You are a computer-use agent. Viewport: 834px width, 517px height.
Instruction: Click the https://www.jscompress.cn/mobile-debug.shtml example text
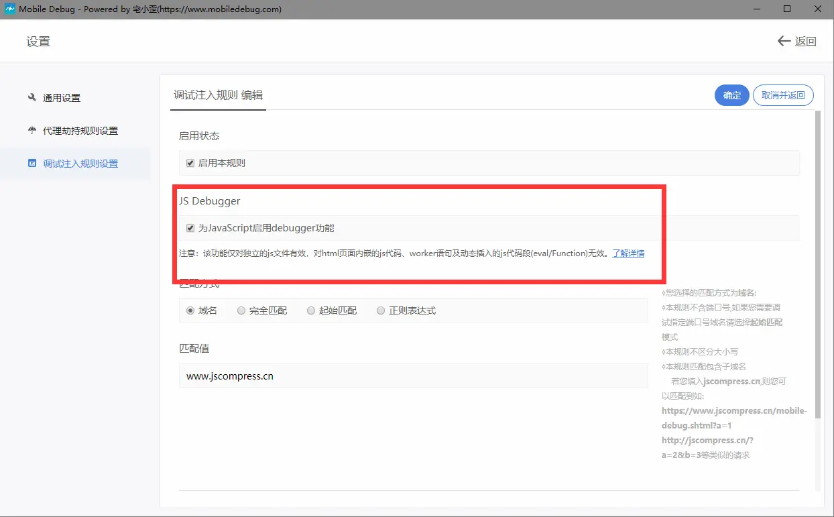pyautogui.click(x=734, y=418)
